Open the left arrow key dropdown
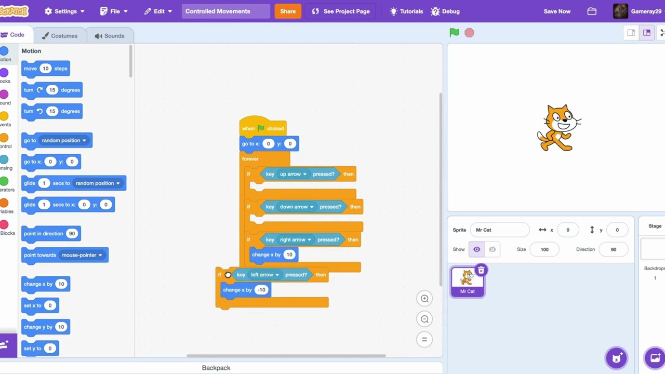The height and width of the screenshot is (374, 665). 265,275
